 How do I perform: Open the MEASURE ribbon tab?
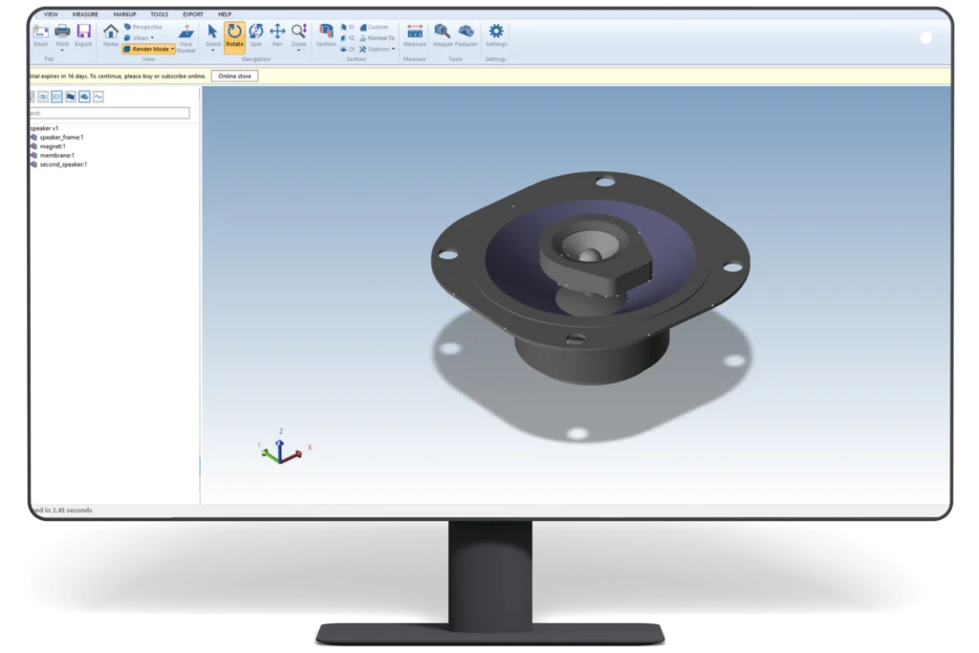coord(85,14)
